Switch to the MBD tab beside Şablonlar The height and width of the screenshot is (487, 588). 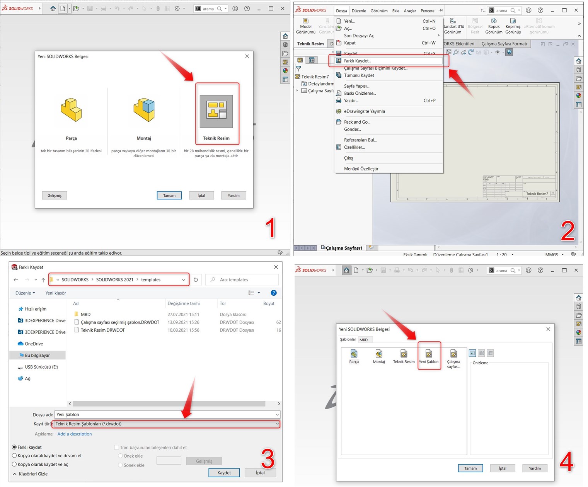[364, 340]
